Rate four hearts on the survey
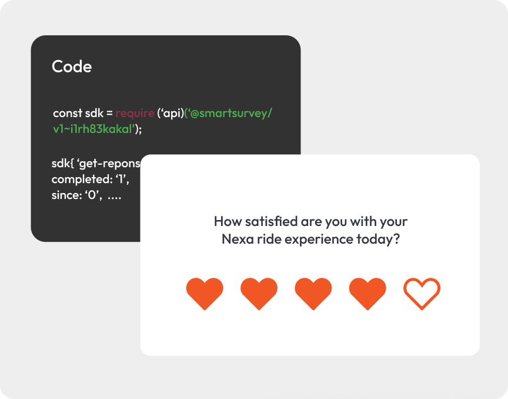 pos(367,293)
